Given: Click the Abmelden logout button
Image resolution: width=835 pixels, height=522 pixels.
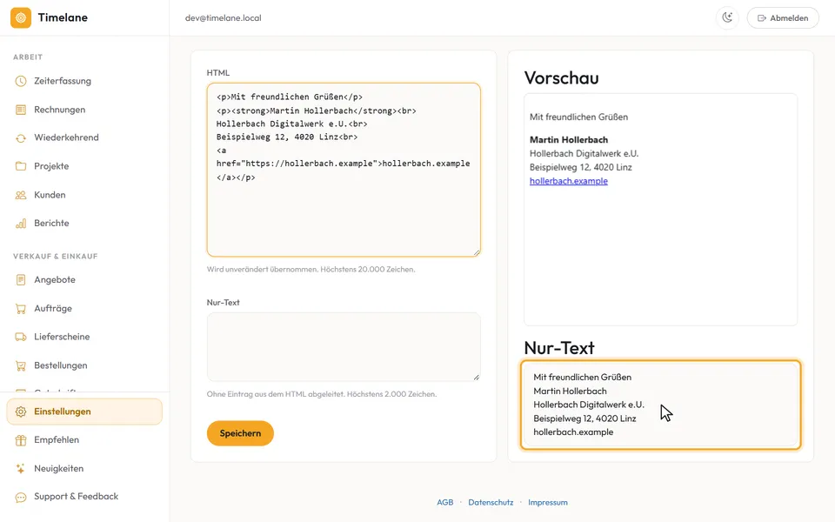Looking at the screenshot, I should click(x=782, y=17).
